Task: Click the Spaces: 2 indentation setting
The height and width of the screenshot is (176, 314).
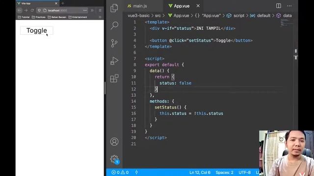Action: [224, 173]
